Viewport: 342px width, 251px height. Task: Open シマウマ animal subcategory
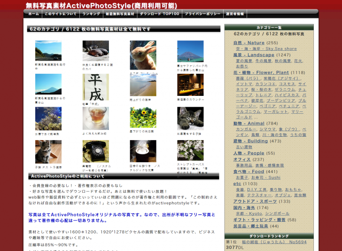(268, 129)
